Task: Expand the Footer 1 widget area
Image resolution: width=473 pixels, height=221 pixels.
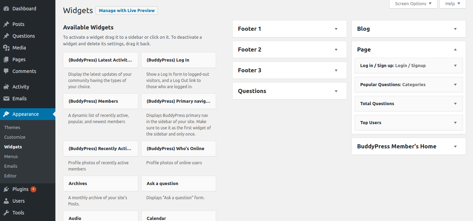Action: coord(336,29)
